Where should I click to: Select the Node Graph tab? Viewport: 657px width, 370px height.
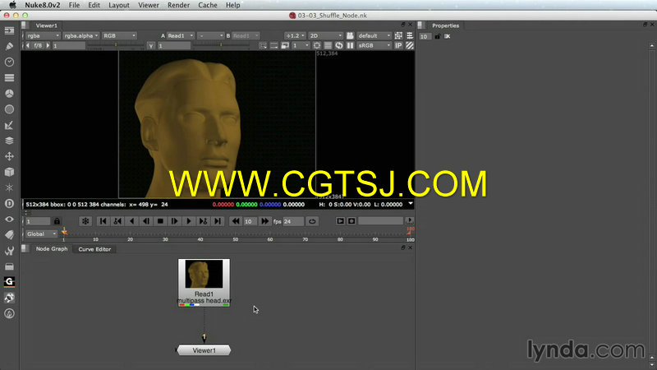pyautogui.click(x=52, y=249)
